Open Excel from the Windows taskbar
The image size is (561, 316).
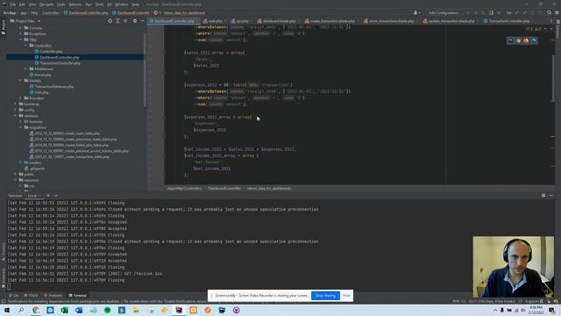pyautogui.click(x=64, y=310)
